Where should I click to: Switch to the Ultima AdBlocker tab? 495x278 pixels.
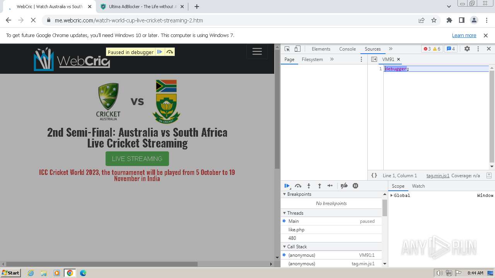coord(142,7)
